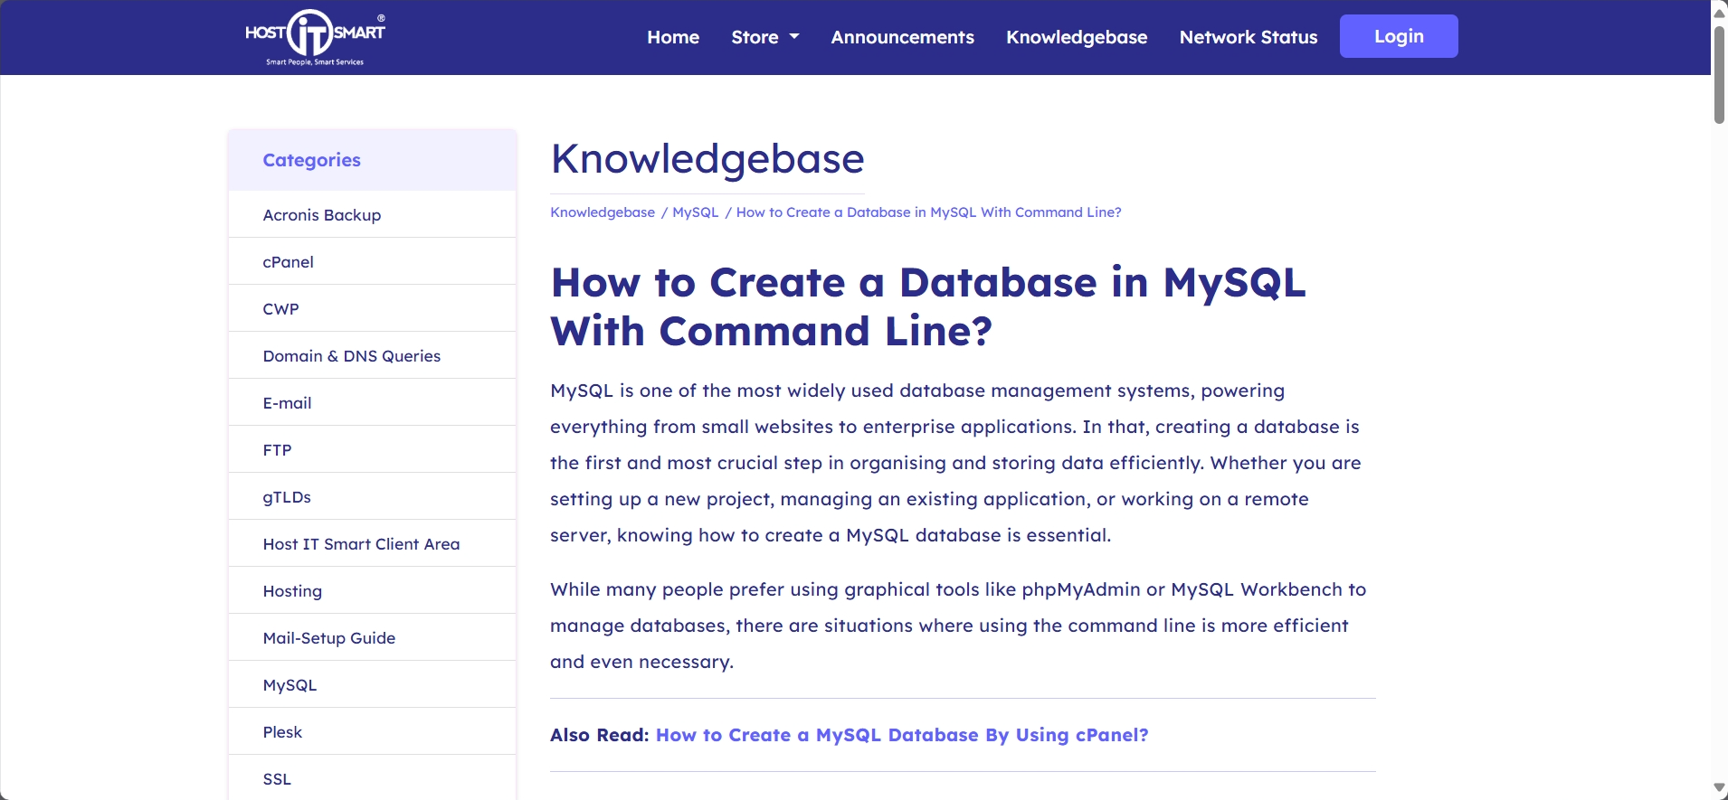This screenshot has height=800, width=1728.
Task: Select Acronis Backup category
Action: click(x=372, y=215)
